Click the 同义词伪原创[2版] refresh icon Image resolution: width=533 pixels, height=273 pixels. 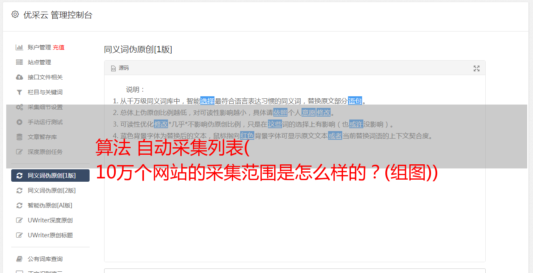19,190
